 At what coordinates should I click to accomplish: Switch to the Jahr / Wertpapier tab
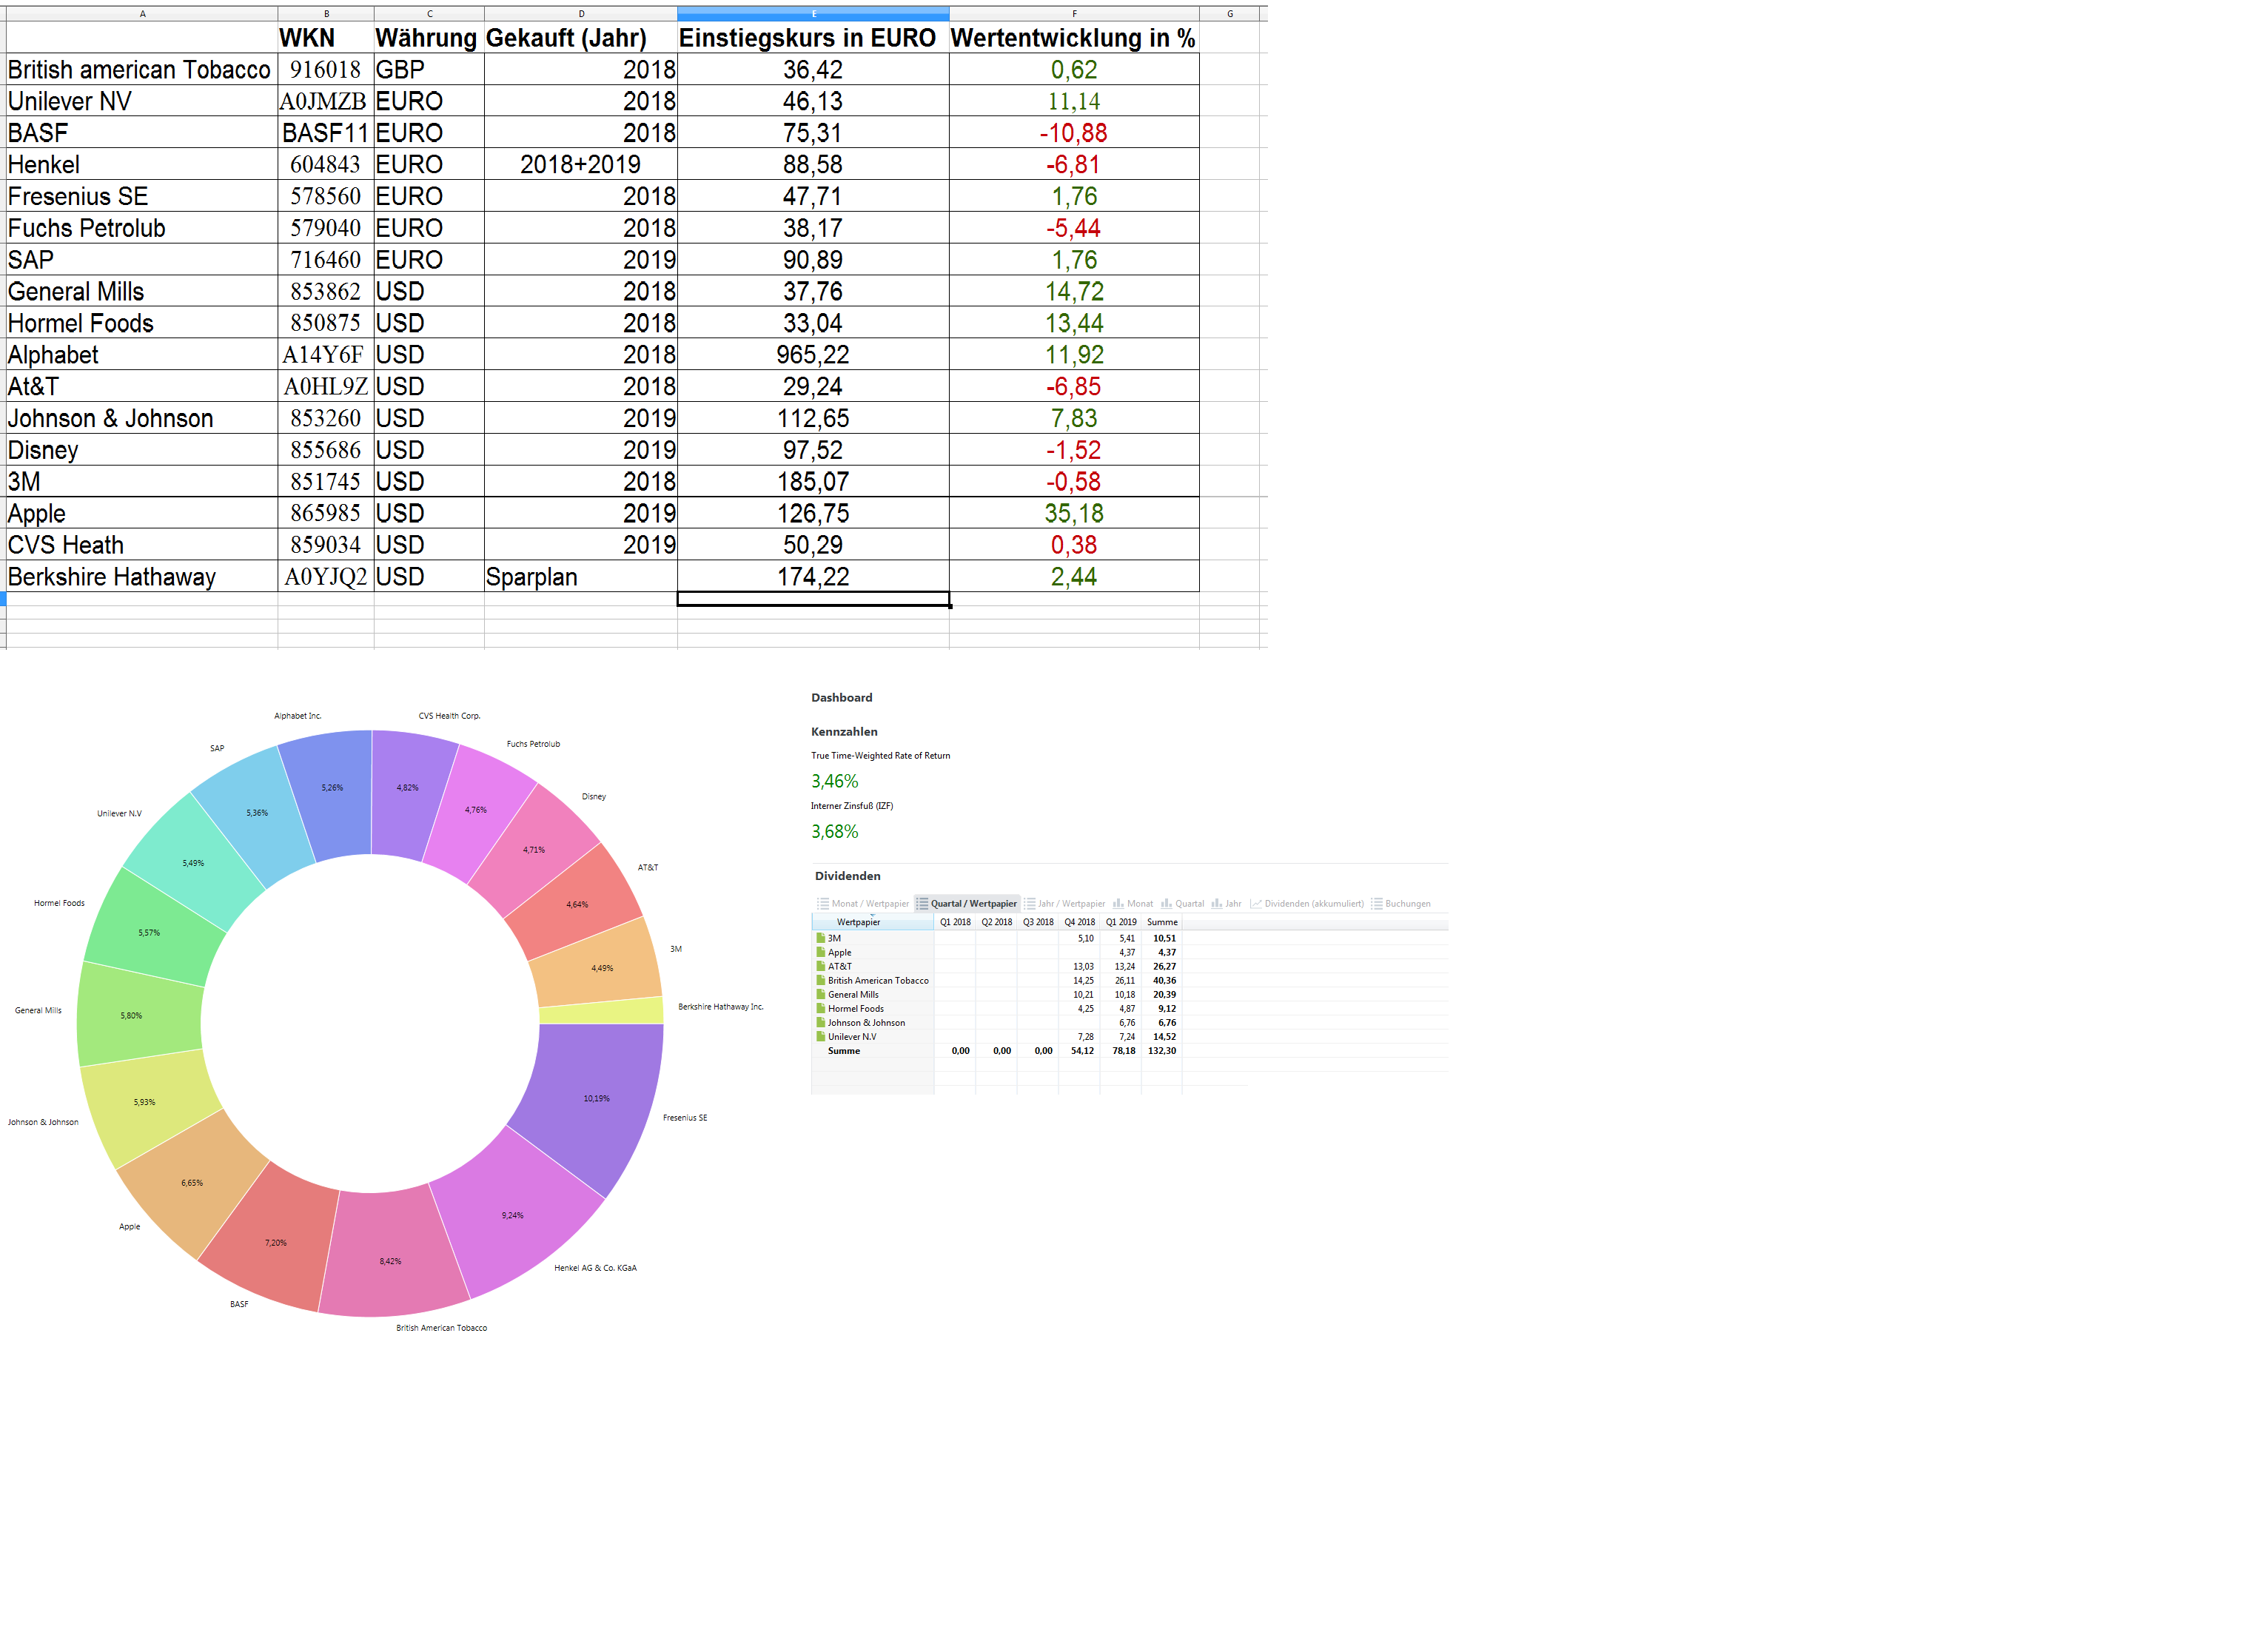click(1070, 903)
